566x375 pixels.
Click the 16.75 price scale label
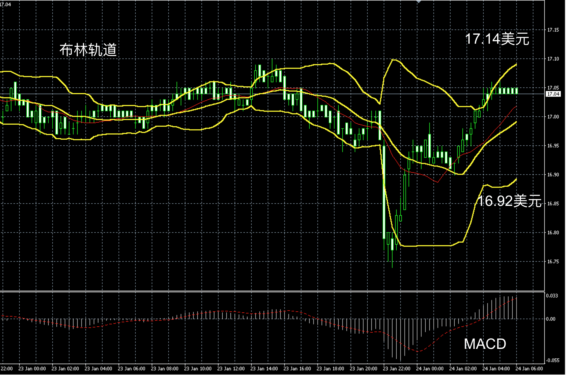553,262
